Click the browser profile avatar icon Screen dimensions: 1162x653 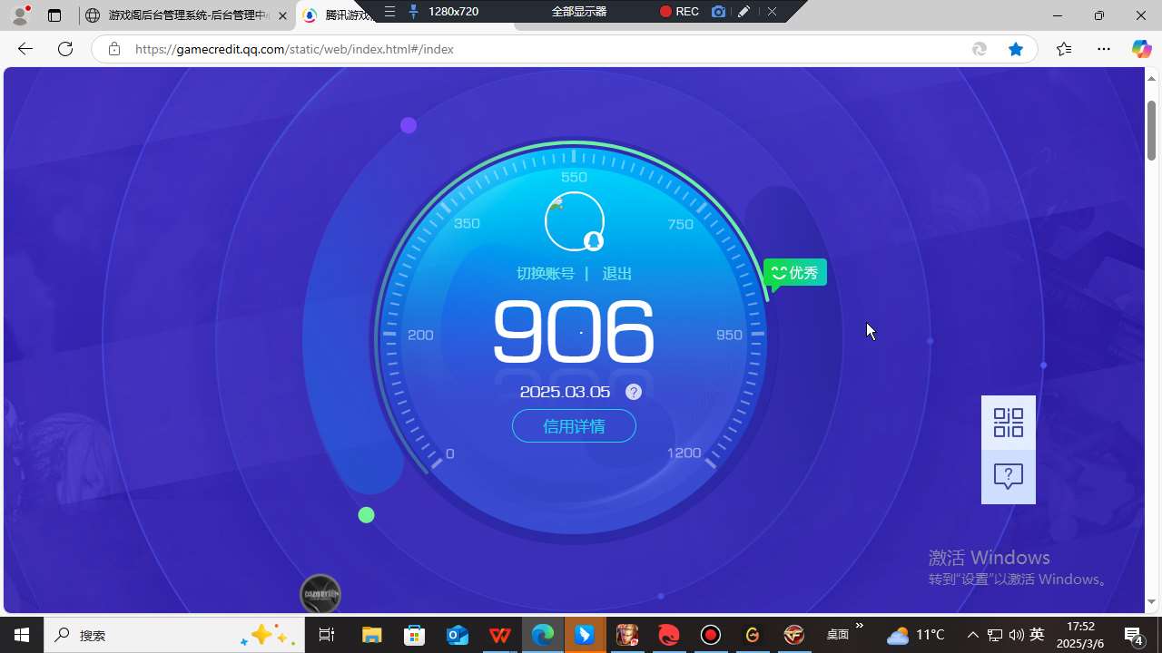click(20, 14)
